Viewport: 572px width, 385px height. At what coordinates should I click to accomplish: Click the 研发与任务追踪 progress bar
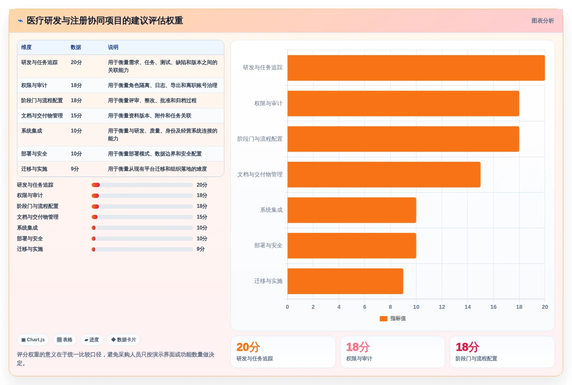(x=142, y=185)
